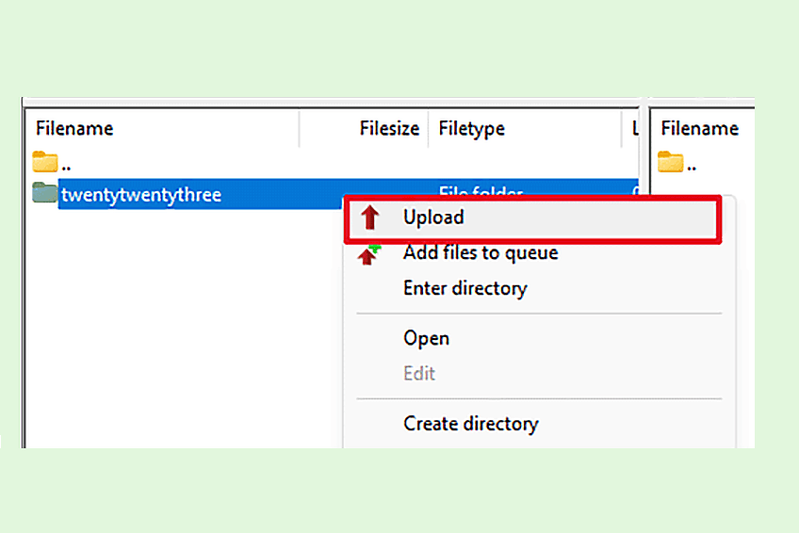Select Open from the context menu
This screenshot has height=533, width=799.
point(426,338)
